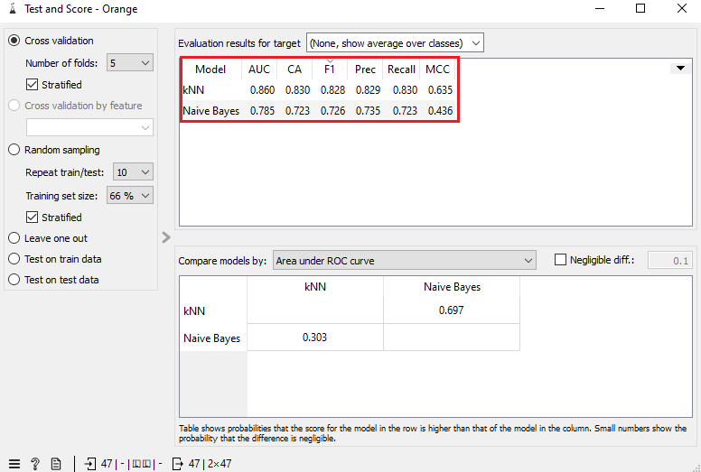Open the hamburger menu in status bar
The width and height of the screenshot is (701, 472).
coord(14,464)
